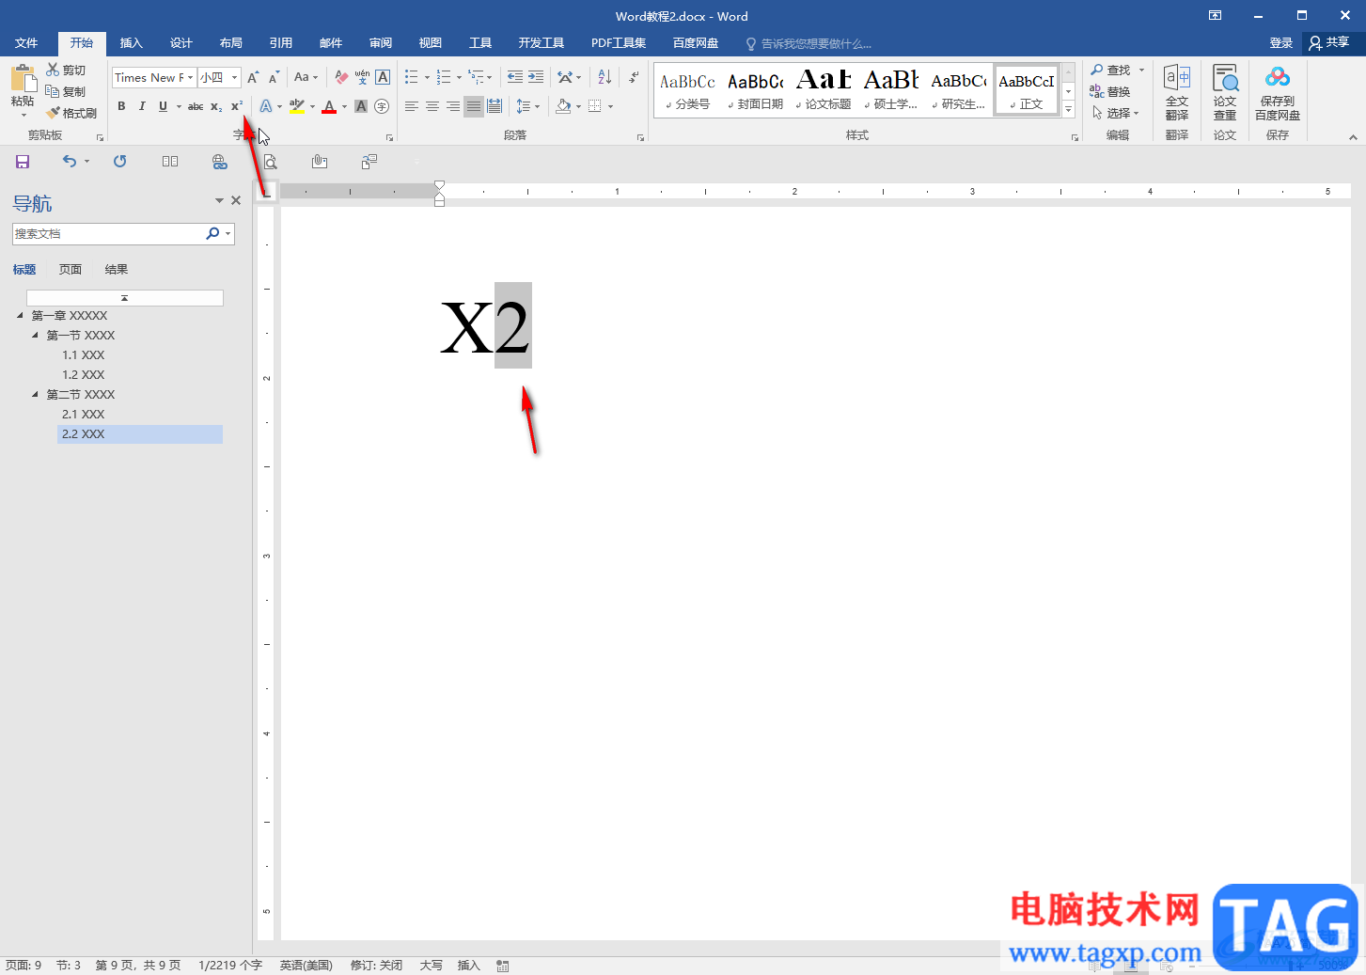The image size is (1366, 975).
Task: Collapse the 第二节 XXXX heading
Action: (x=36, y=395)
